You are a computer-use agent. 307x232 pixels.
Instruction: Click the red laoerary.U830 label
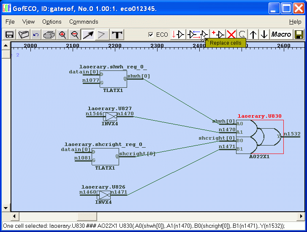[259, 116]
